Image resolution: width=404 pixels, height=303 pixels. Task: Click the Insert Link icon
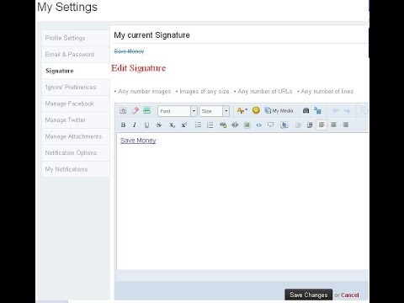(x=223, y=125)
